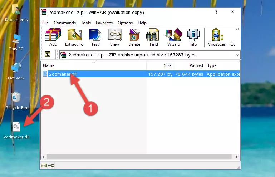This screenshot has width=275, height=177.
Task: Open the View file tool
Action: (x=115, y=37)
